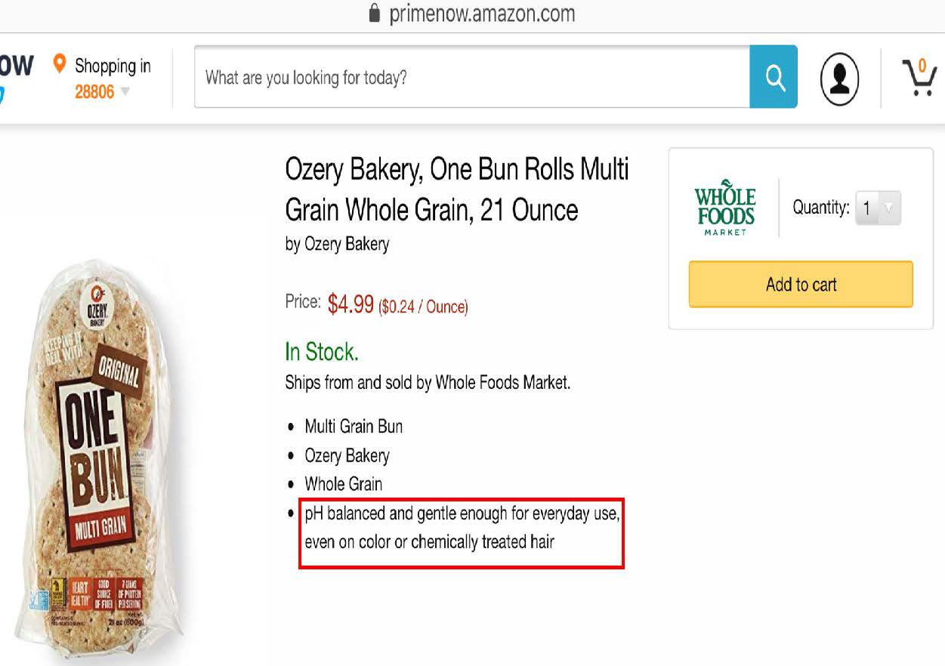Viewport: 945px width, 666px height.
Task: Expand the 28806 zip code arrow
Action: tap(125, 92)
